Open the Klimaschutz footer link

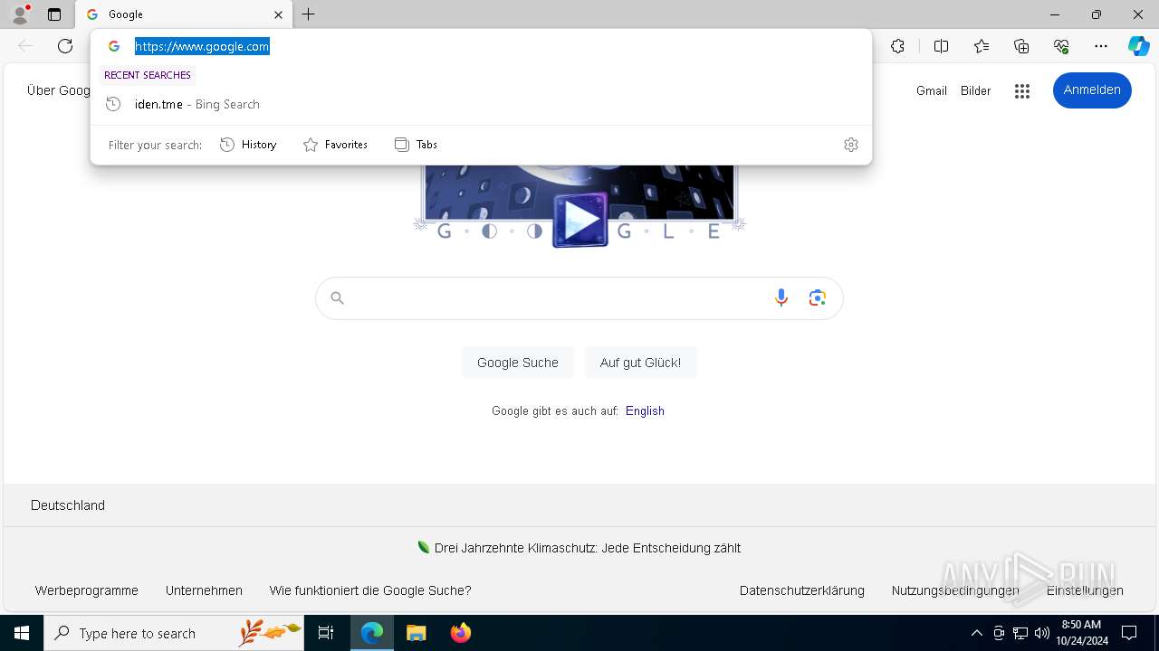(579, 548)
